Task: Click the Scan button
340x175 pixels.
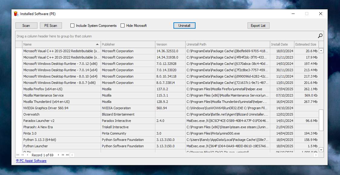Action: tap(26, 26)
